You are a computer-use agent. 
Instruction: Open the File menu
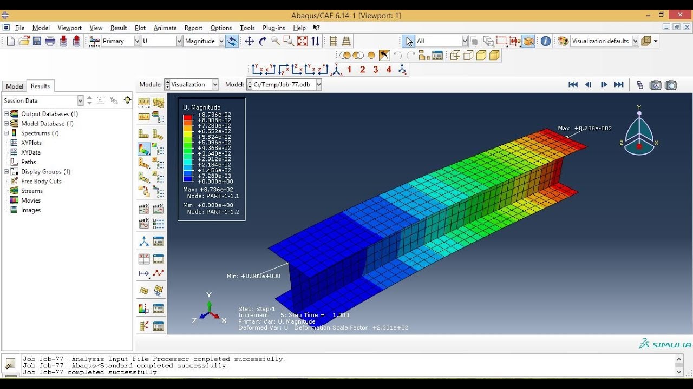click(20, 28)
